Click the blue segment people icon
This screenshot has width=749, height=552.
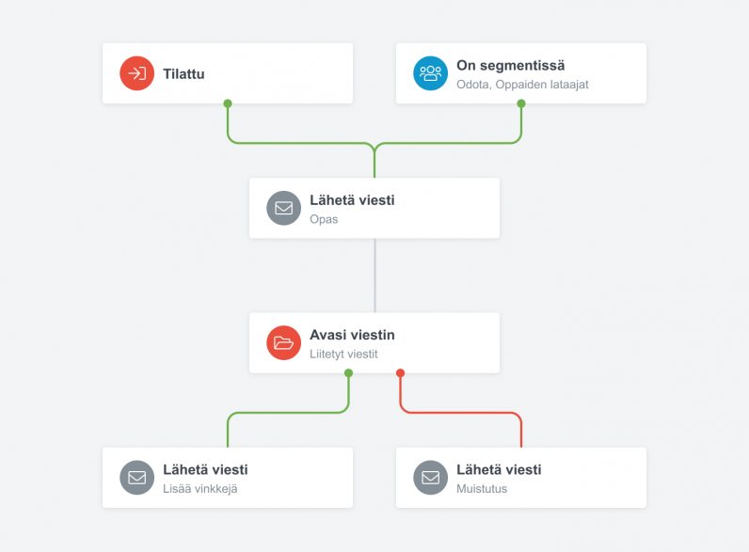(x=430, y=73)
